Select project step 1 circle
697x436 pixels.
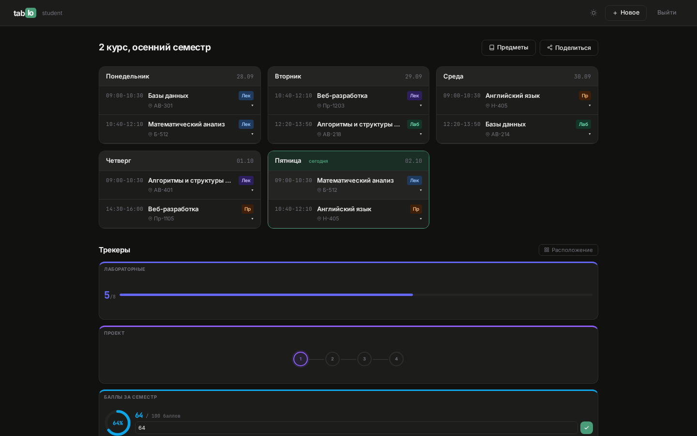coord(301,359)
